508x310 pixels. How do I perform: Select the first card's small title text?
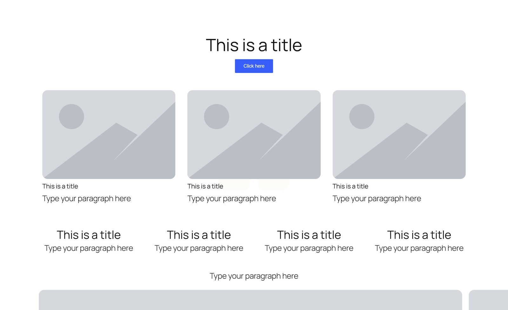click(60, 186)
